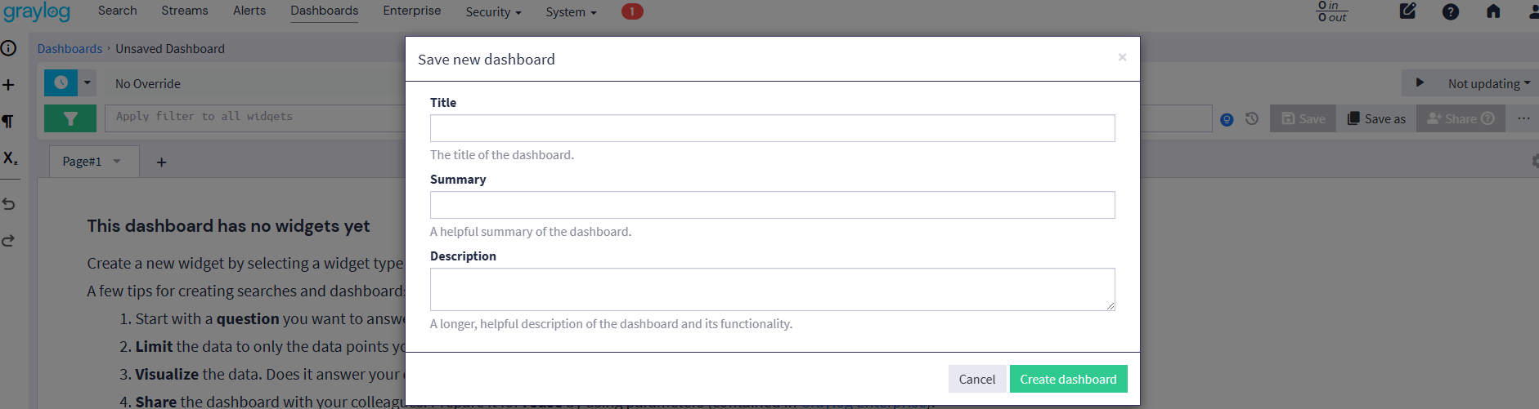The width and height of the screenshot is (1539, 409).
Task: Click the help question mark icon
Action: 1451,12
